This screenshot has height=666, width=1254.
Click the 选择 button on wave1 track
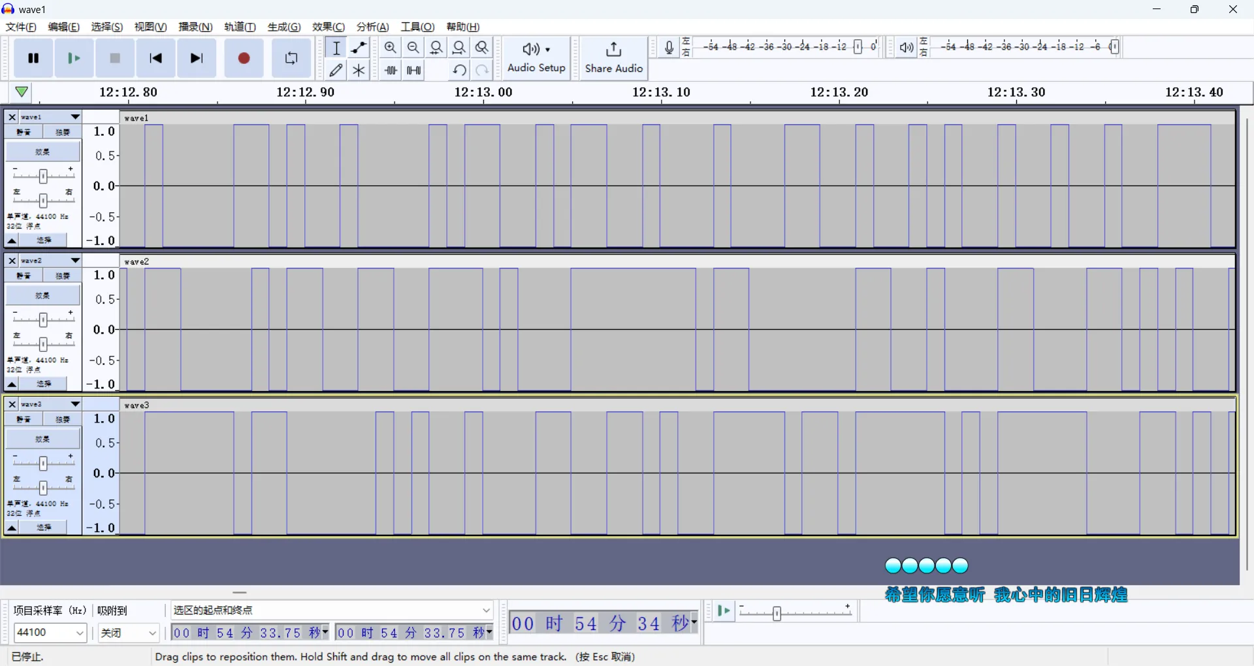[44, 240]
